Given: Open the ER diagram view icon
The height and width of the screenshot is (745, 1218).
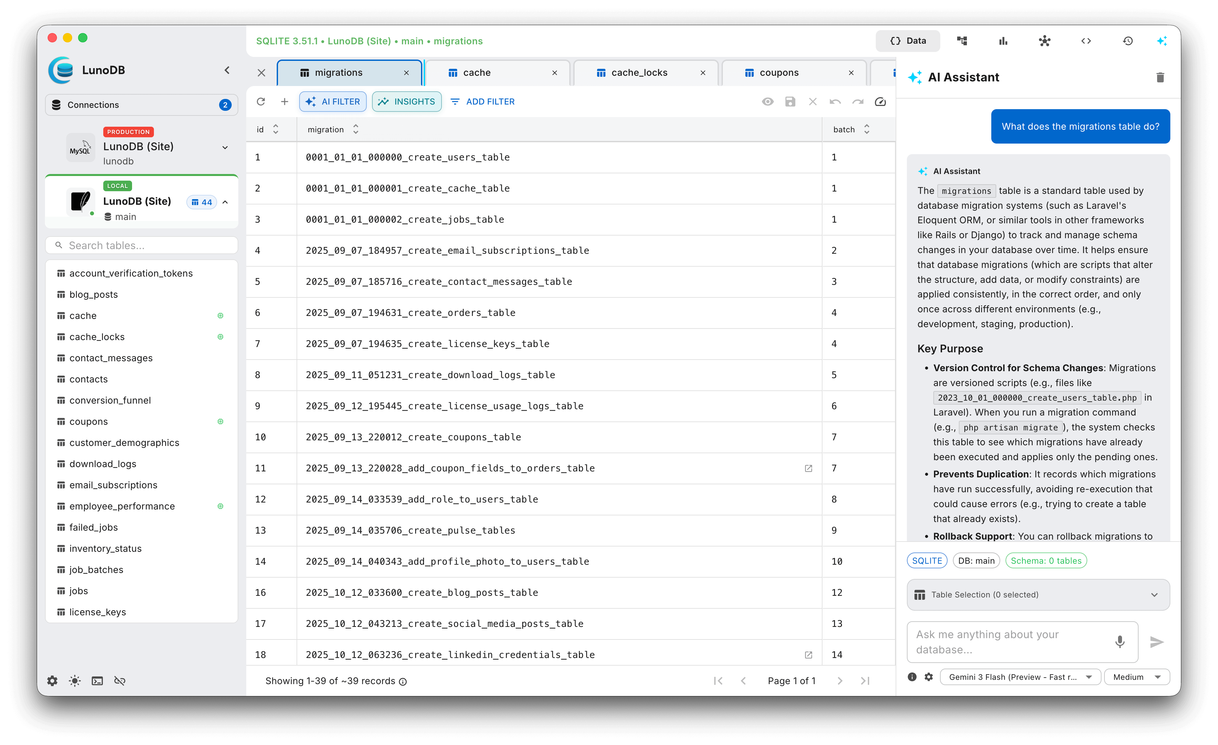Looking at the screenshot, I should coord(1045,40).
